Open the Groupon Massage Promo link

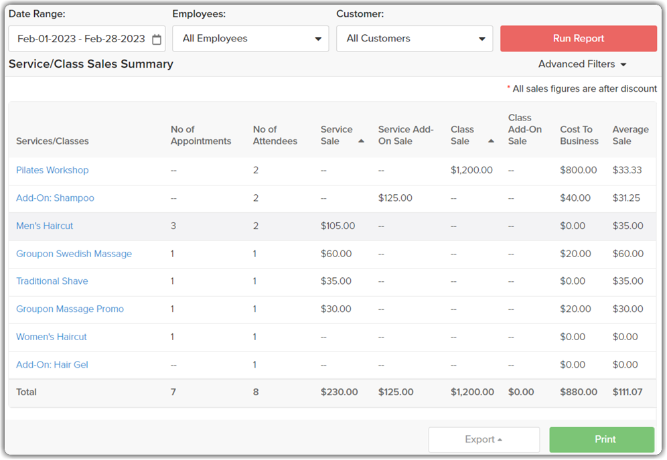[x=70, y=309]
